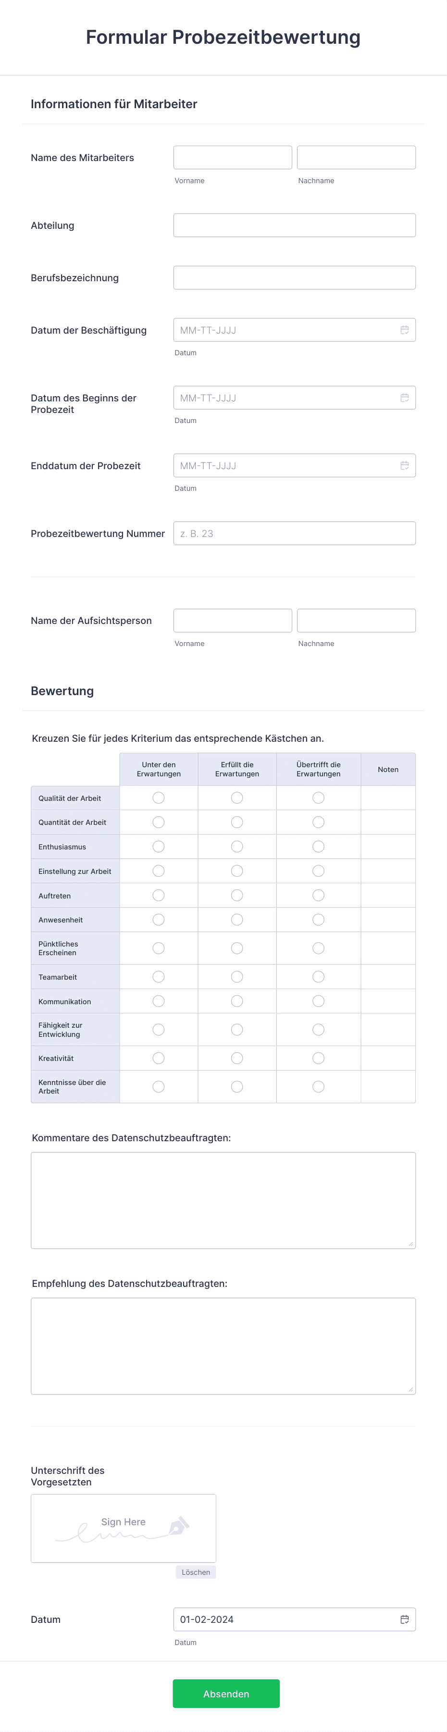Image resolution: width=447 pixels, height=1732 pixels.
Task: Select Unter den Erwartungen for Qualität der Arbeit
Action: [x=159, y=798]
